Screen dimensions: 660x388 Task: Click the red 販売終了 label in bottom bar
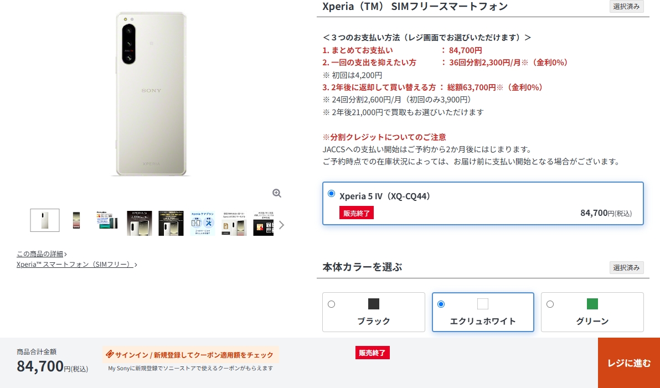pyautogui.click(x=373, y=353)
